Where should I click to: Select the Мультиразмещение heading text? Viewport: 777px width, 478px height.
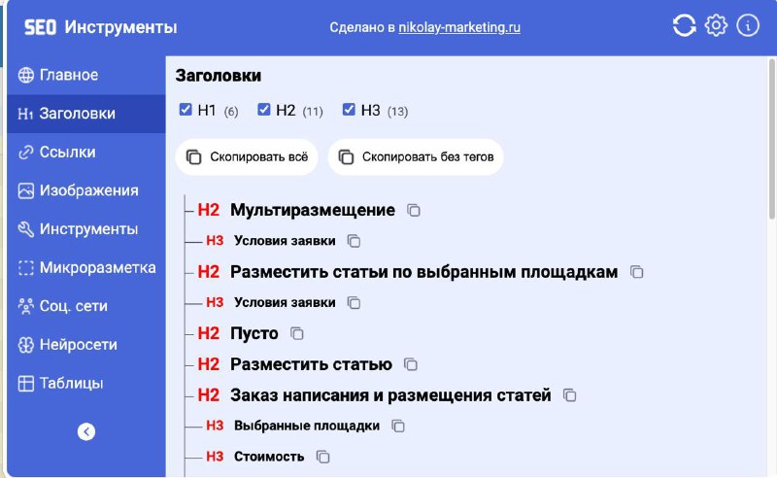coord(313,210)
